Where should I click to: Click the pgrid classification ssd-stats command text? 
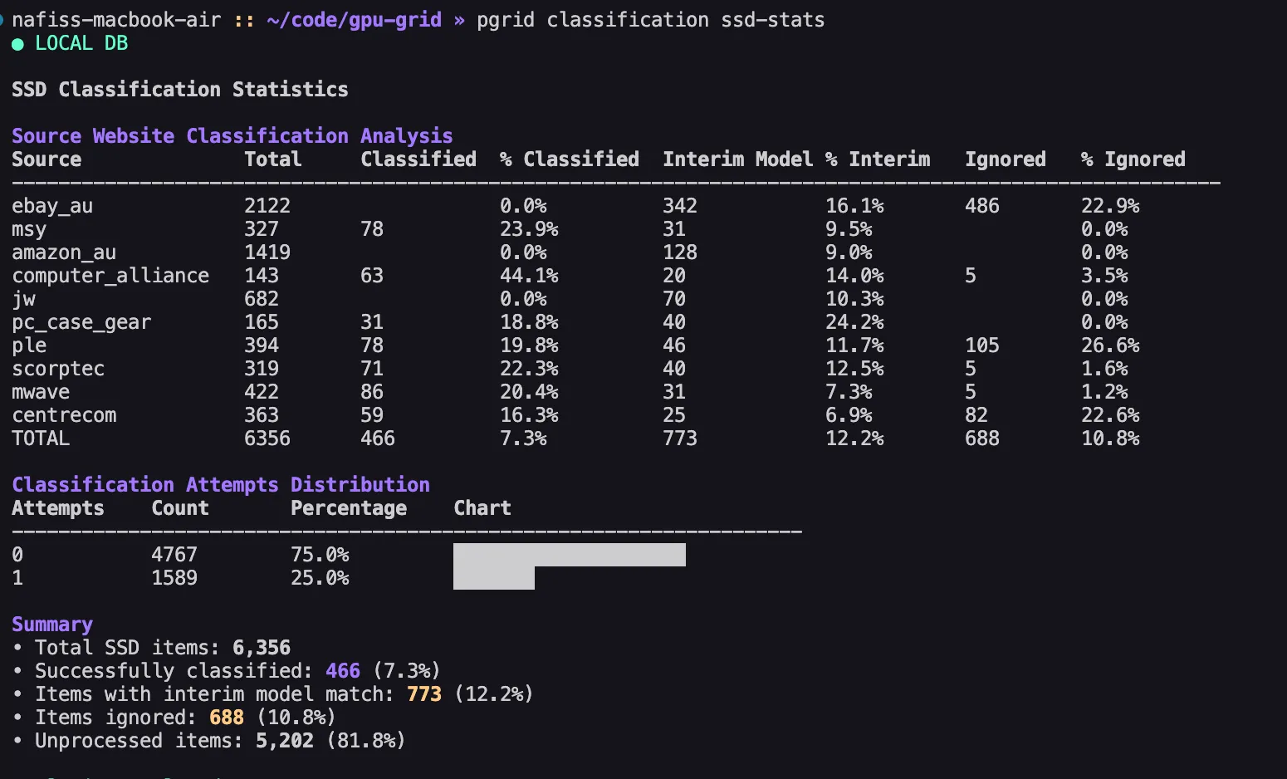tap(649, 19)
